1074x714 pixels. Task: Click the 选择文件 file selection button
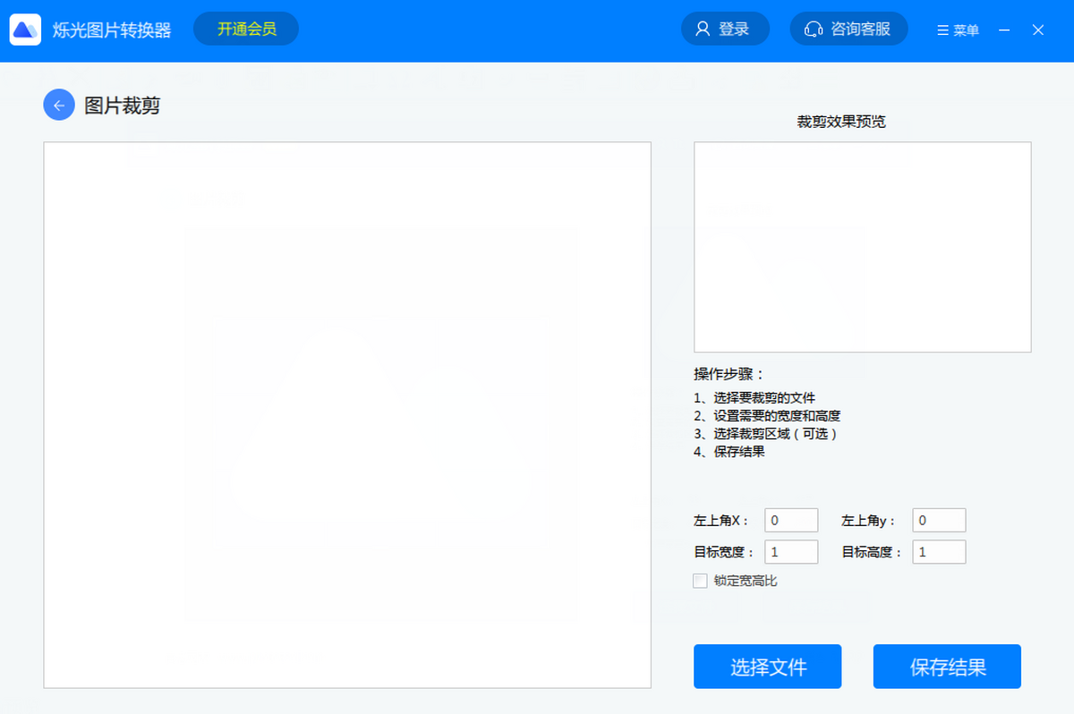pos(767,667)
